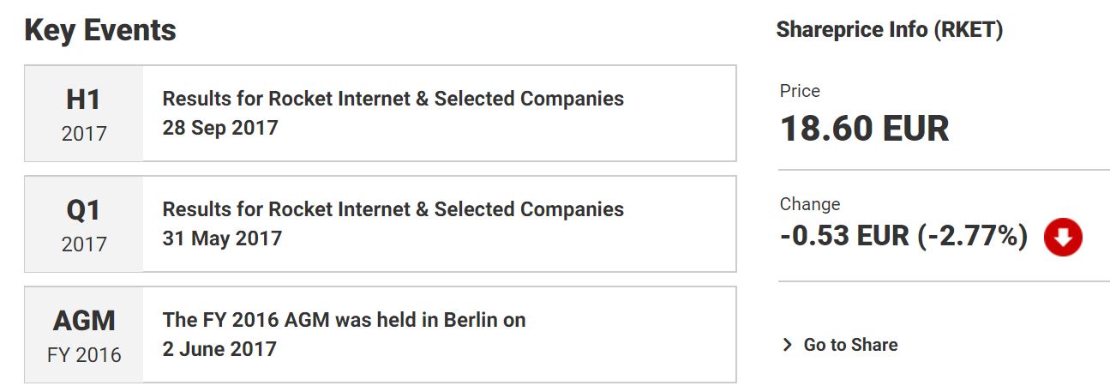The image size is (1110, 392).
Task: Click the Change label
Action: pos(810,204)
